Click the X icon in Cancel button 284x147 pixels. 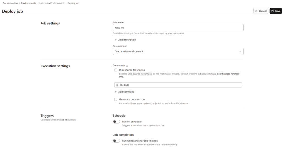click(256, 11)
